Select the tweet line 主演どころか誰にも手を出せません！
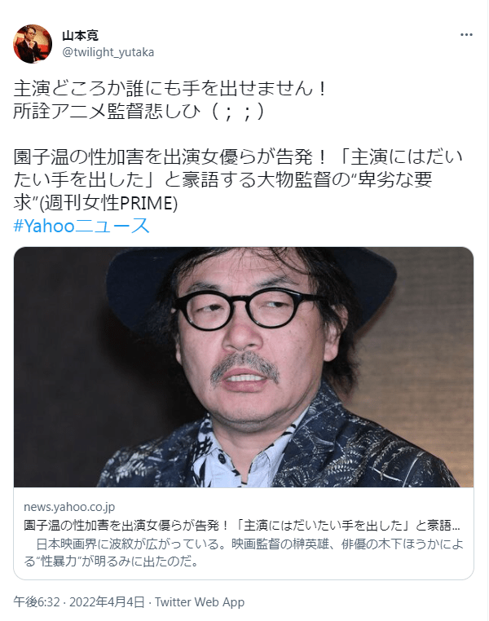This screenshot has width=489, height=621. (171, 89)
